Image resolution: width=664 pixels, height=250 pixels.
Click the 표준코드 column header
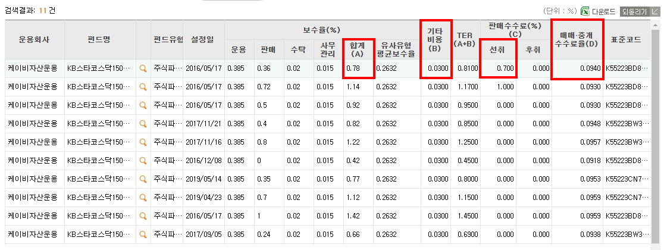[627, 40]
